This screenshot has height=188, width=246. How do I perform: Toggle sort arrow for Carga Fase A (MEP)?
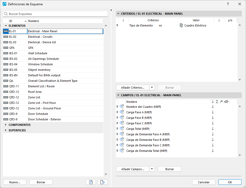(213, 112)
